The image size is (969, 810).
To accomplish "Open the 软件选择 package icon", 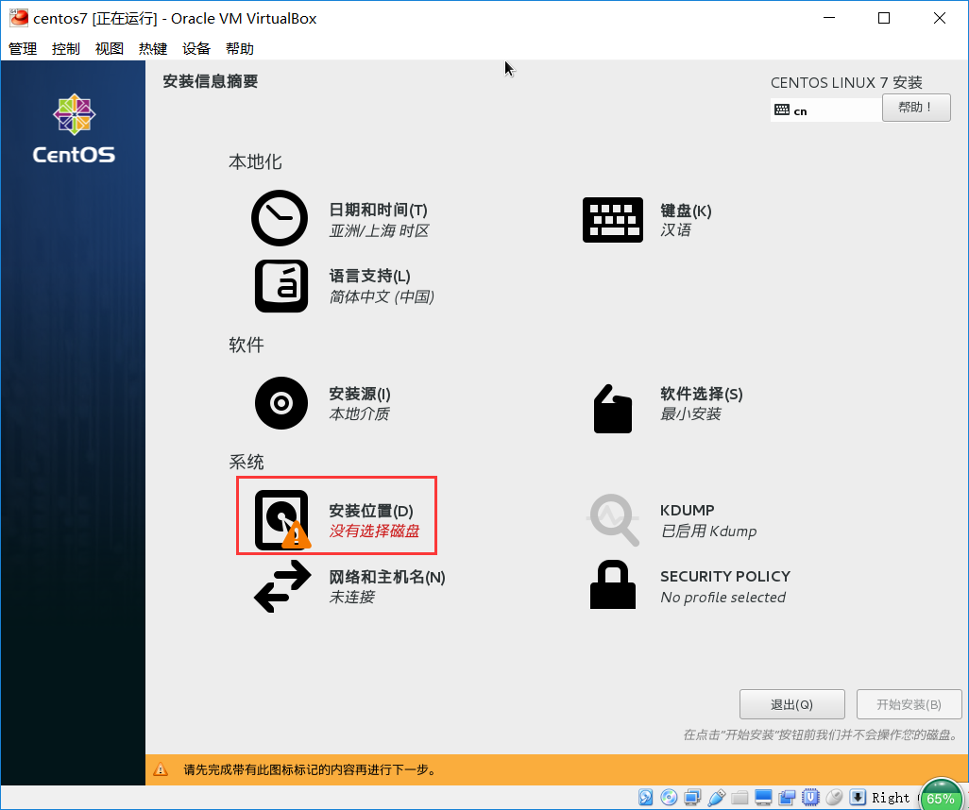I will [612, 409].
